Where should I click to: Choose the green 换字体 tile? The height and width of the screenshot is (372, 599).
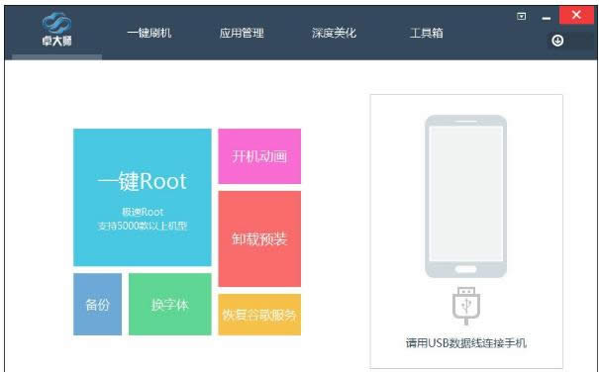tap(169, 304)
